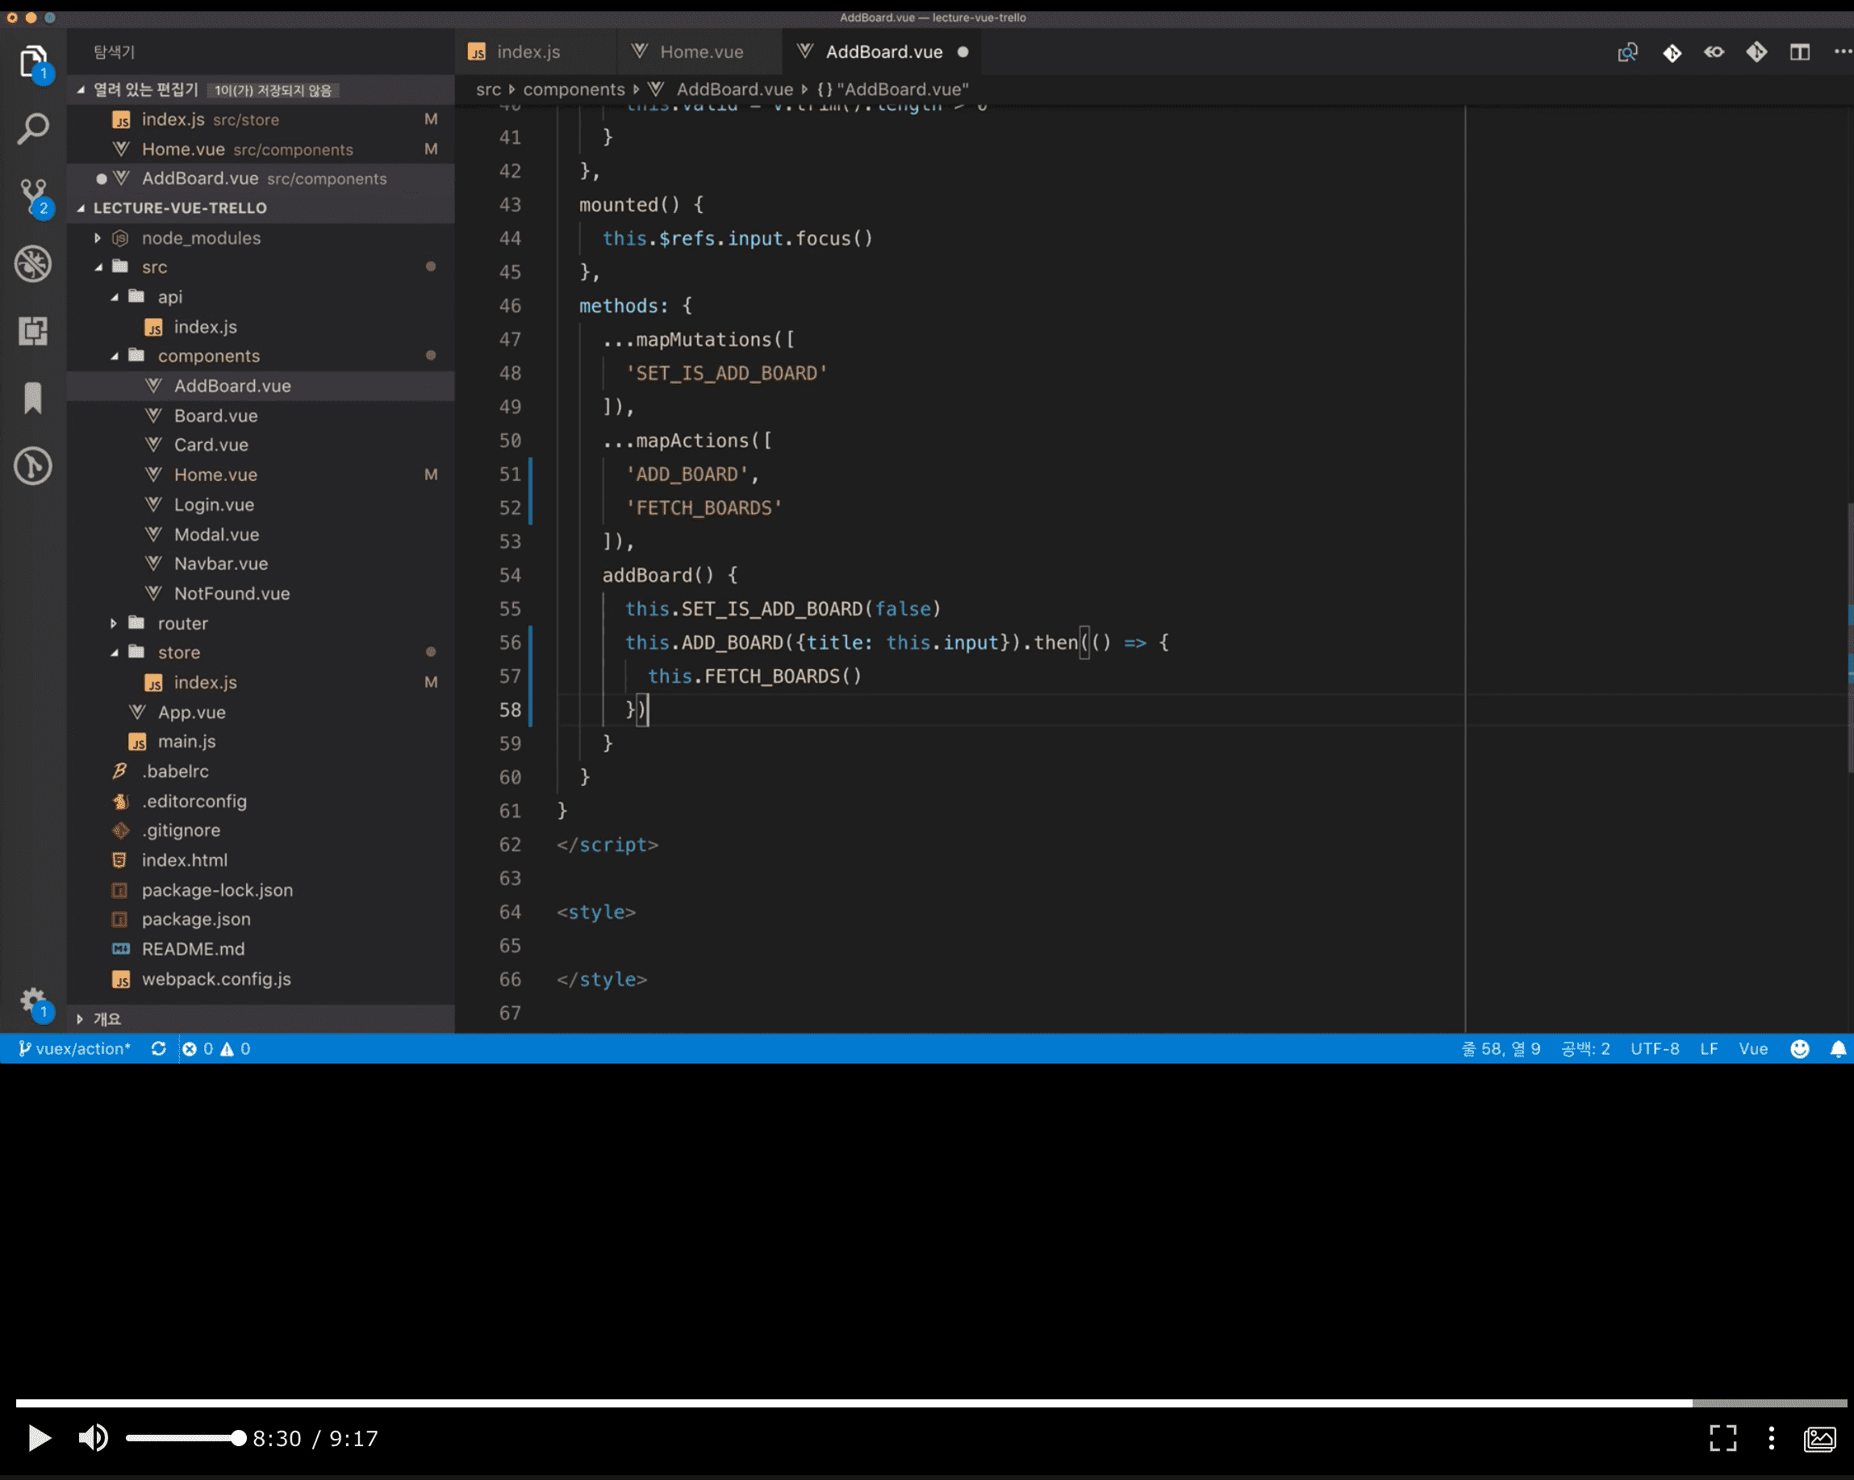Click the toggle file blame eye icon
The image size is (1854, 1480).
tap(1714, 52)
